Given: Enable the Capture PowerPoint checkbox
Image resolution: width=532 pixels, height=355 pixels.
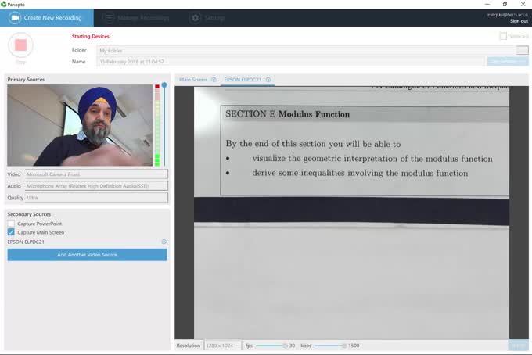Looking at the screenshot, I should [x=11, y=224].
